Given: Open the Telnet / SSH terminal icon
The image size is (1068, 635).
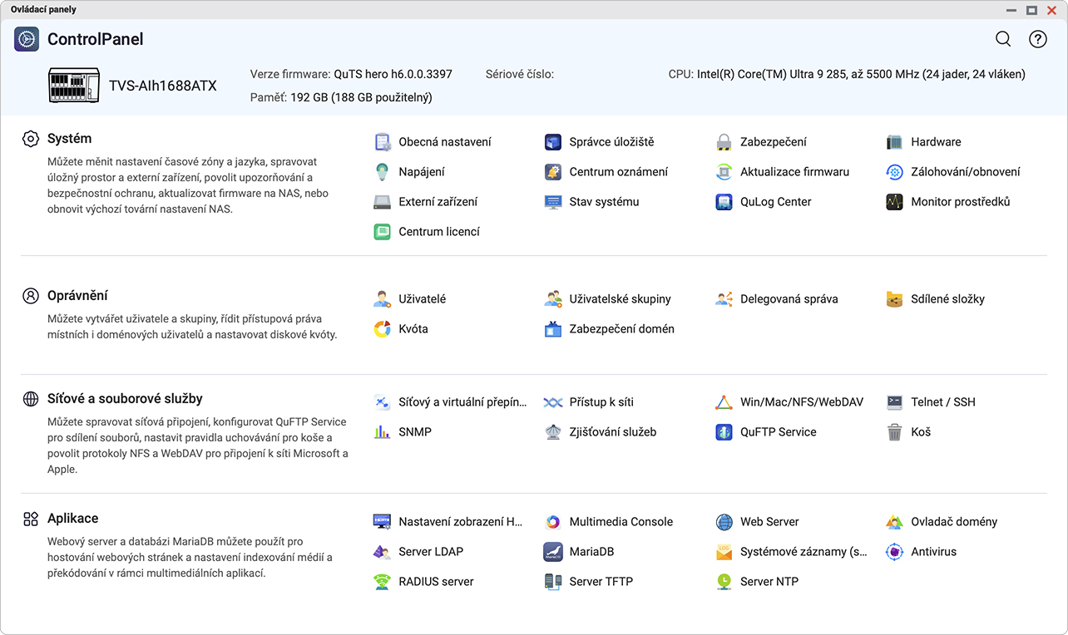Looking at the screenshot, I should pyautogui.click(x=894, y=402).
